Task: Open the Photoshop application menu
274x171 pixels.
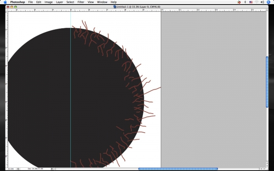Action: coord(17,2)
